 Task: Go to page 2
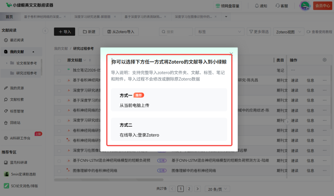click(189, 189)
